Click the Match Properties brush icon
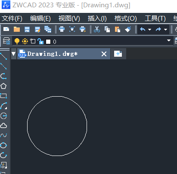The height and width of the screenshot is (174, 177). tap(128, 29)
